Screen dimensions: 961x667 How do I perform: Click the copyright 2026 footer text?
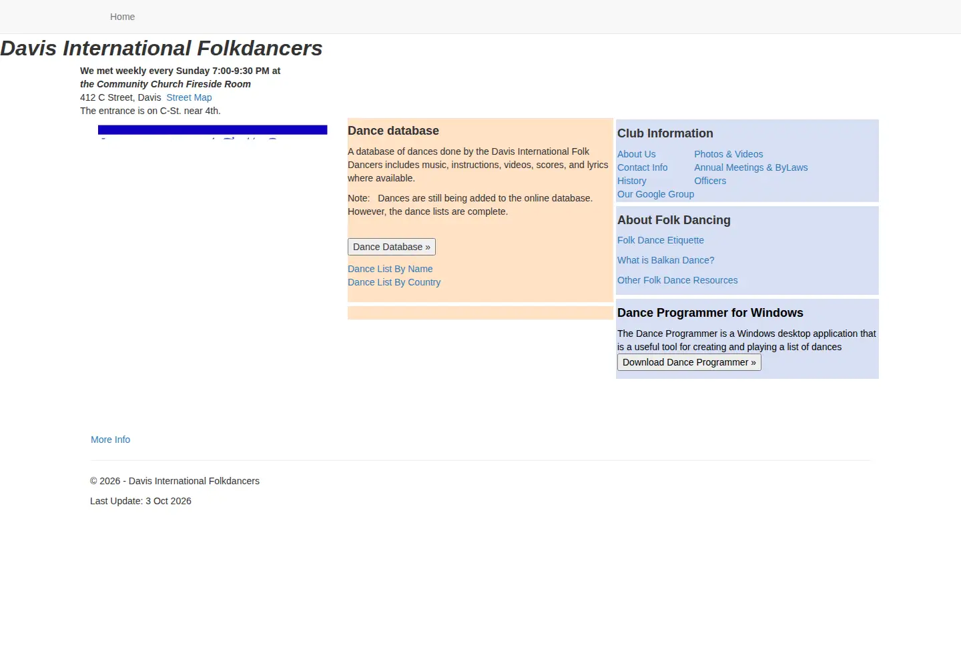[175, 481]
